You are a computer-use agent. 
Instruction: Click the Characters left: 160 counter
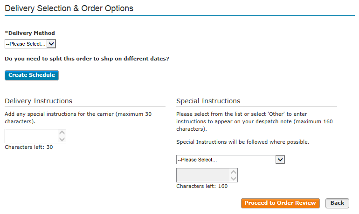pos(202,186)
